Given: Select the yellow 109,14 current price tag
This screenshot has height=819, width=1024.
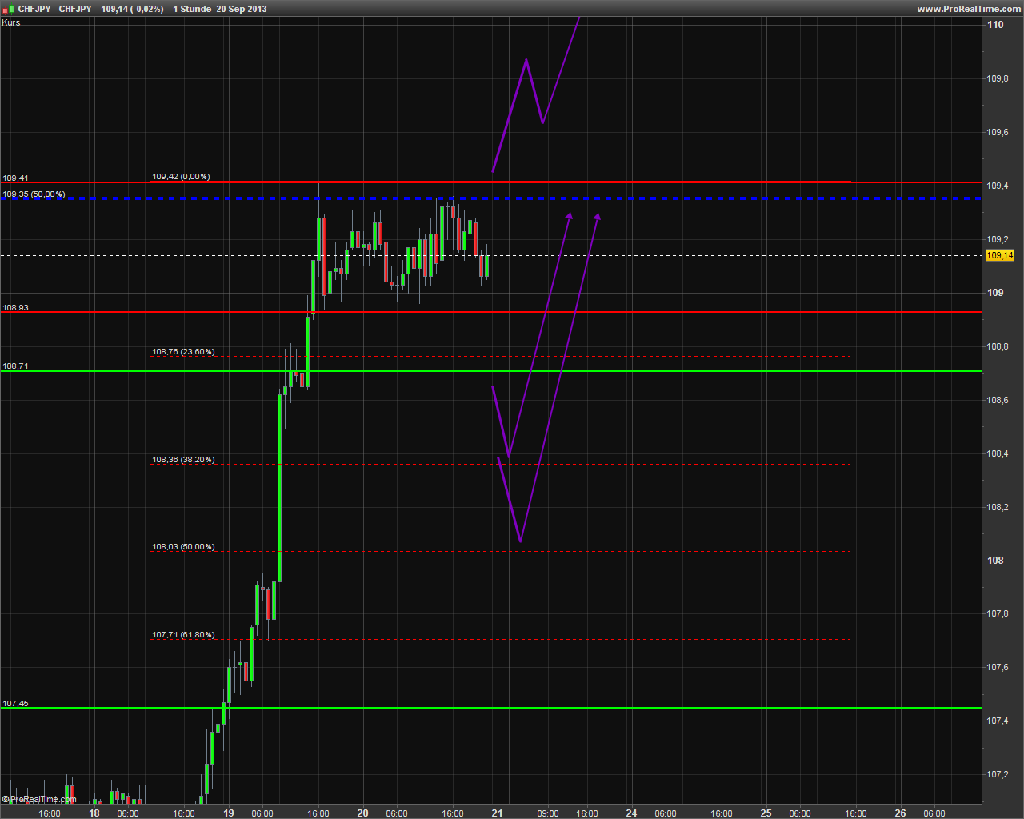Looking at the screenshot, I should point(1000,255).
